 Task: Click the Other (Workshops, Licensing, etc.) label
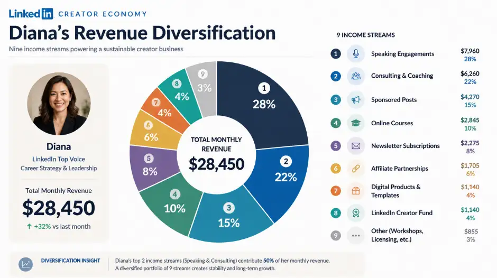click(397, 235)
